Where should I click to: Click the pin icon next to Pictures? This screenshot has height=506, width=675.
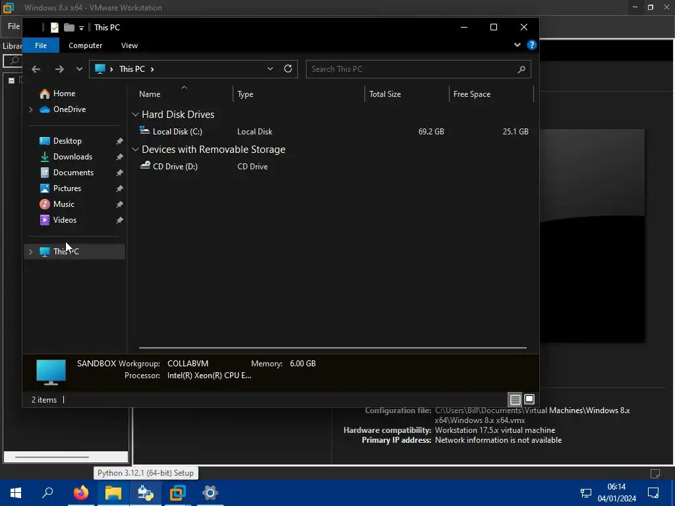[120, 188]
